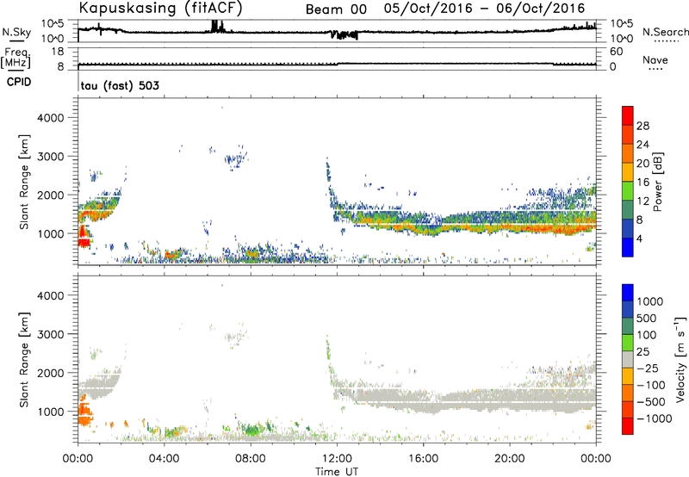Image resolution: width=689 pixels, height=477 pixels.
Task: Click the 'Time UT' axis title
Action: pyautogui.click(x=337, y=472)
